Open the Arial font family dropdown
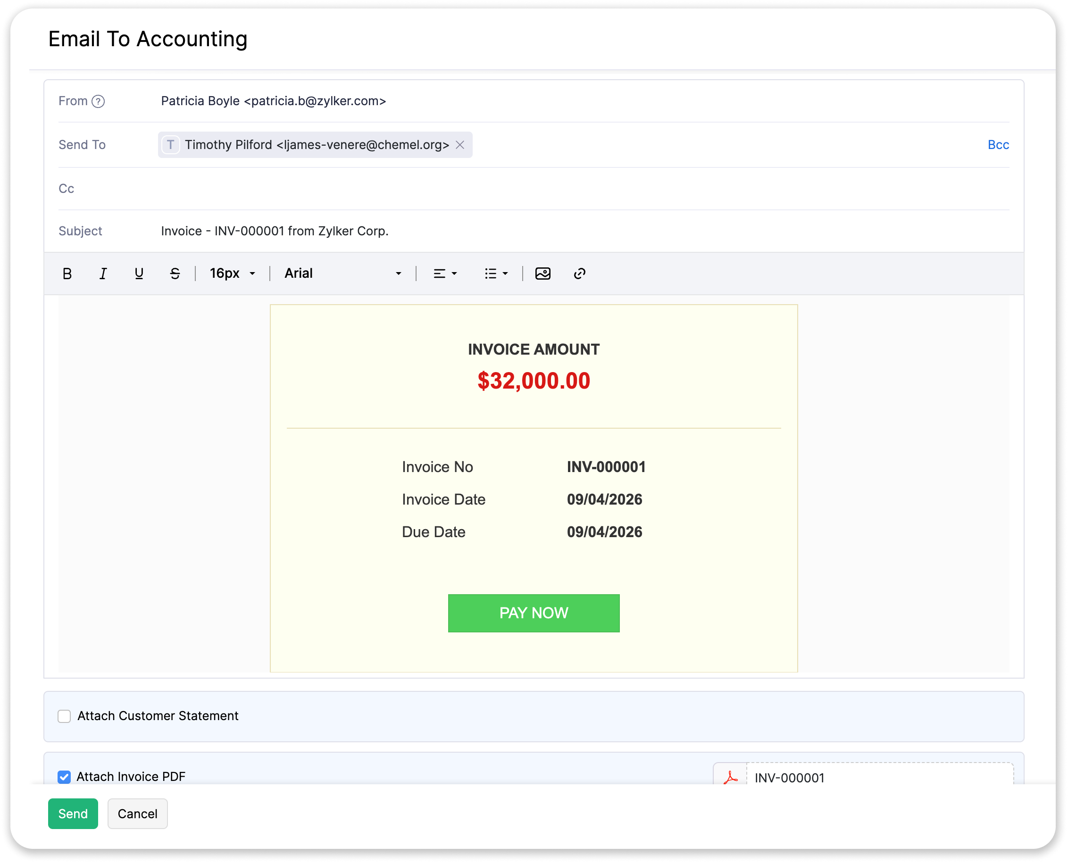 (x=342, y=274)
